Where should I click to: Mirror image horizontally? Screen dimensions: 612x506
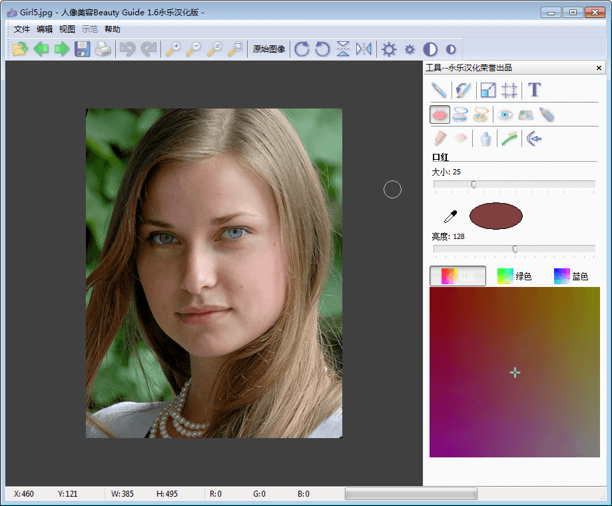364,49
